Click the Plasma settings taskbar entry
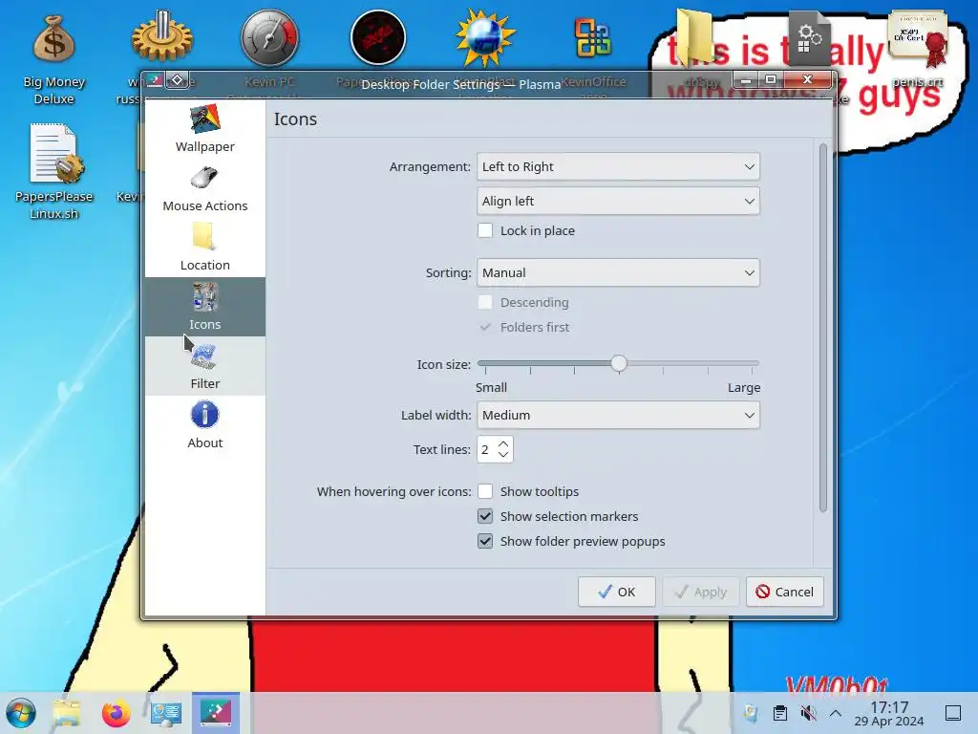The width and height of the screenshot is (978, 734). [216, 711]
